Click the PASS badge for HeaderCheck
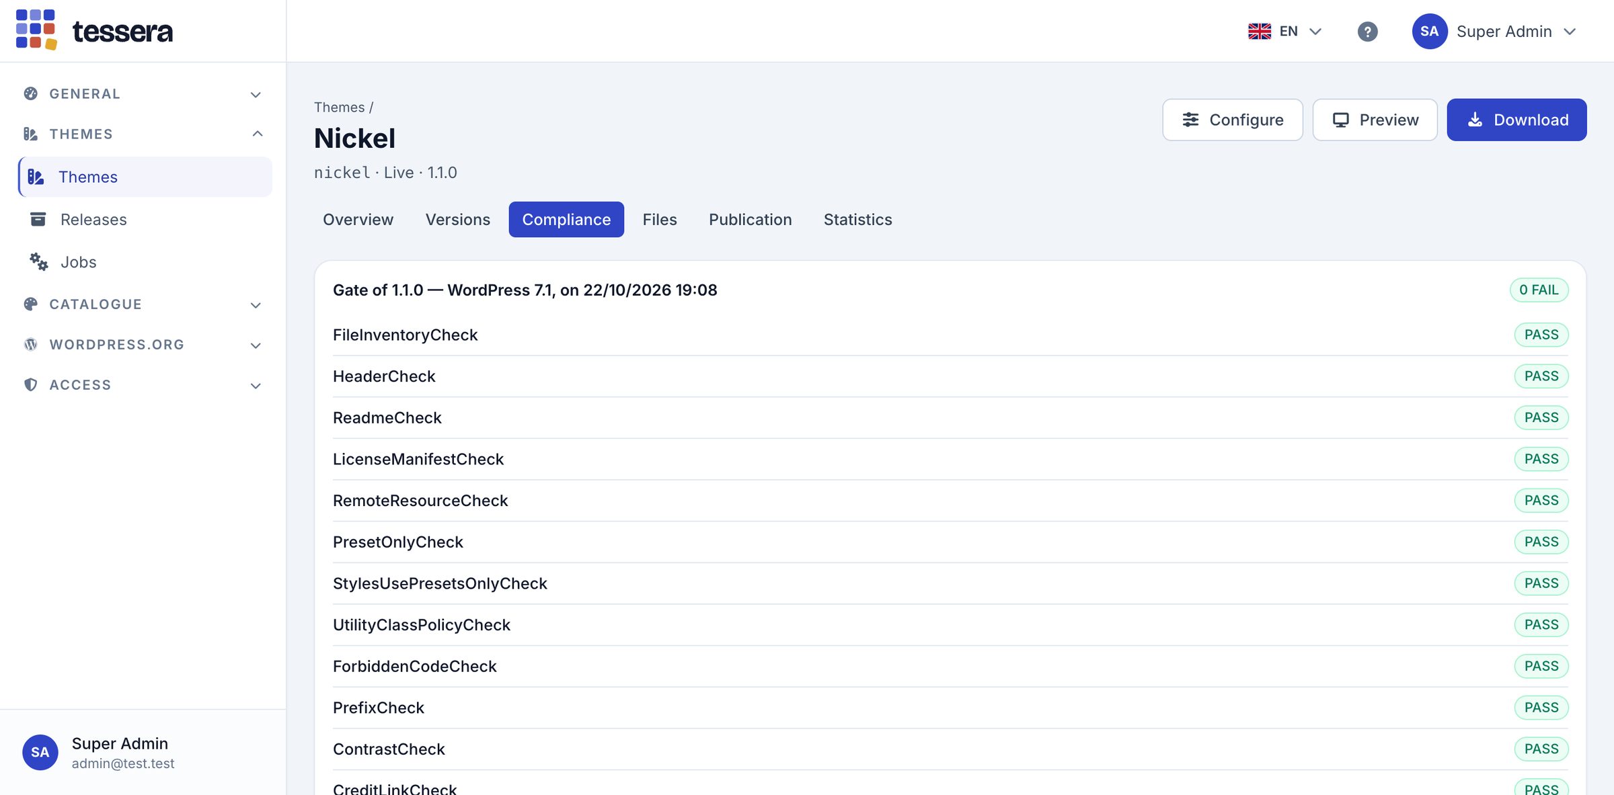This screenshot has height=795, width=1614. point(1541,376)
